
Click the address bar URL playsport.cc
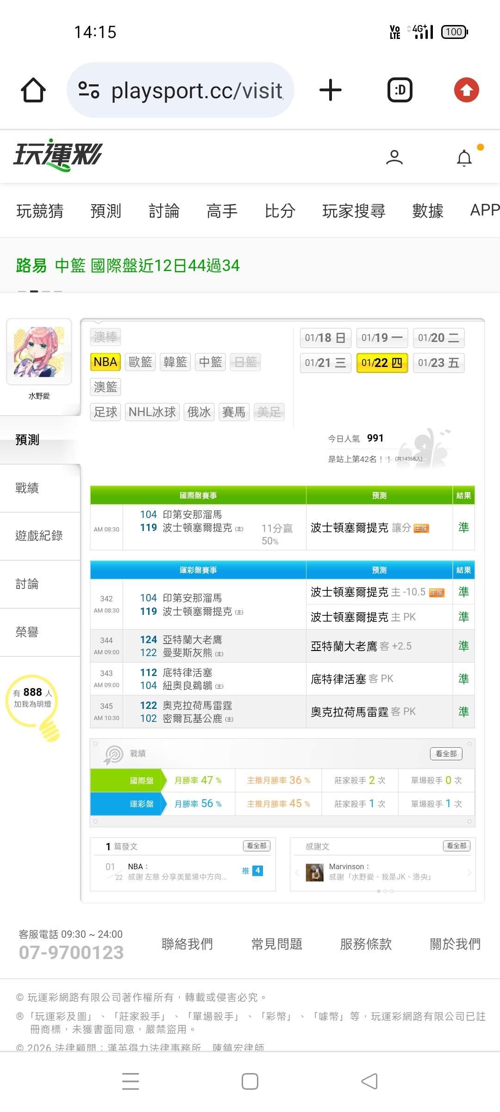pyautogui.click(x=197, y=90)
